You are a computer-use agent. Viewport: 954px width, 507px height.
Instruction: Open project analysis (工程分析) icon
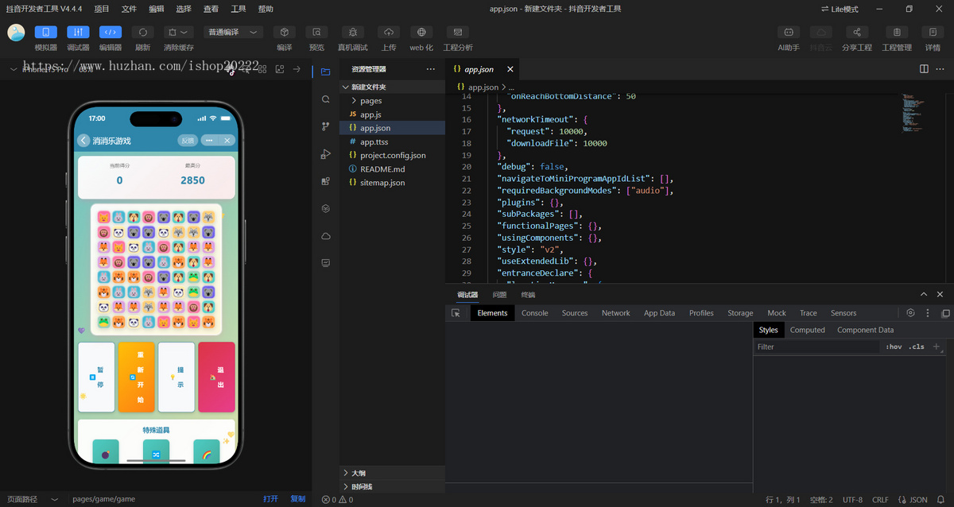pyautogui.click(x=457, y=33)
